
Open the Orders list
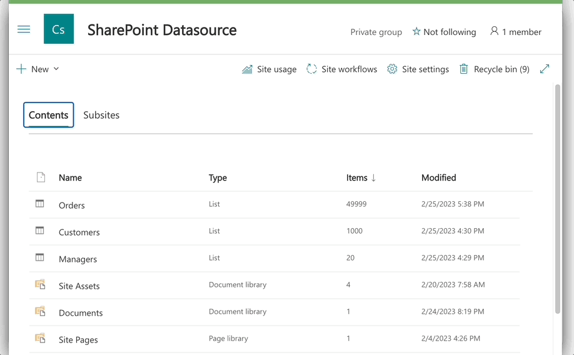[x=72, y=205]
